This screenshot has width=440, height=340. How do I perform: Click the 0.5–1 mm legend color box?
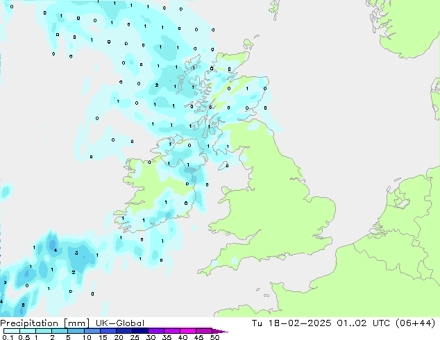click(x=28, y=331)
